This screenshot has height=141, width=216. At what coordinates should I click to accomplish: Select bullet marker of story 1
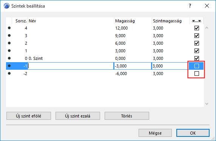pyautogui.click(x=9, y=51)
